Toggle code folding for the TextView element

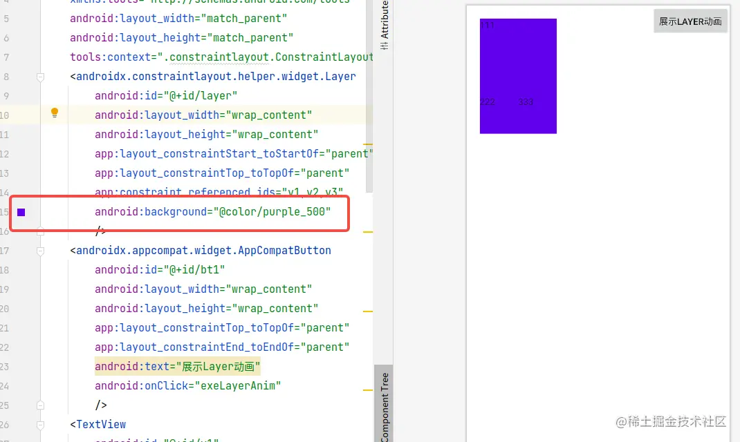40,424
